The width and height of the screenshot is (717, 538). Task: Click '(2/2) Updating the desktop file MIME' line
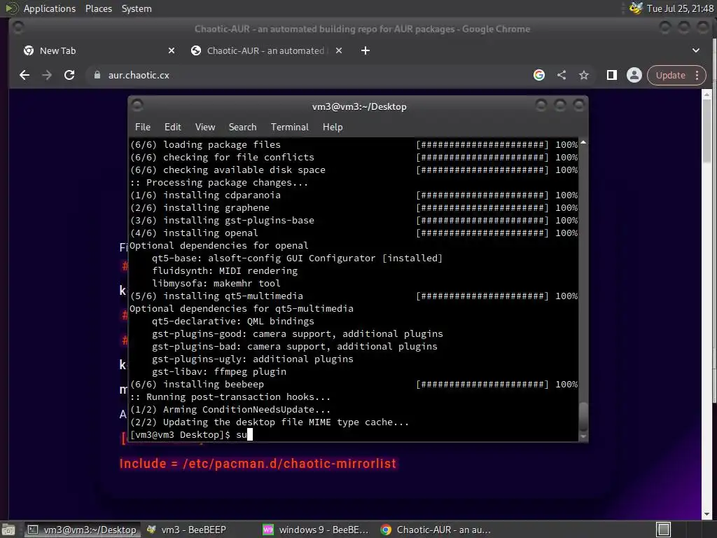270,422
